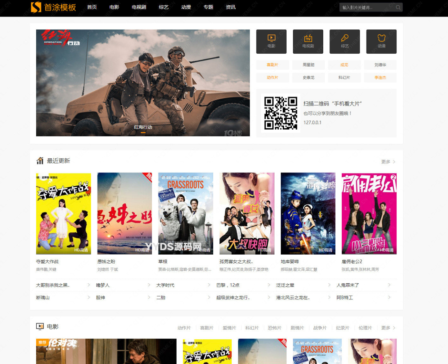
Task: Click the orange carousel indicator under 红海行动
Action: (143, 133)
